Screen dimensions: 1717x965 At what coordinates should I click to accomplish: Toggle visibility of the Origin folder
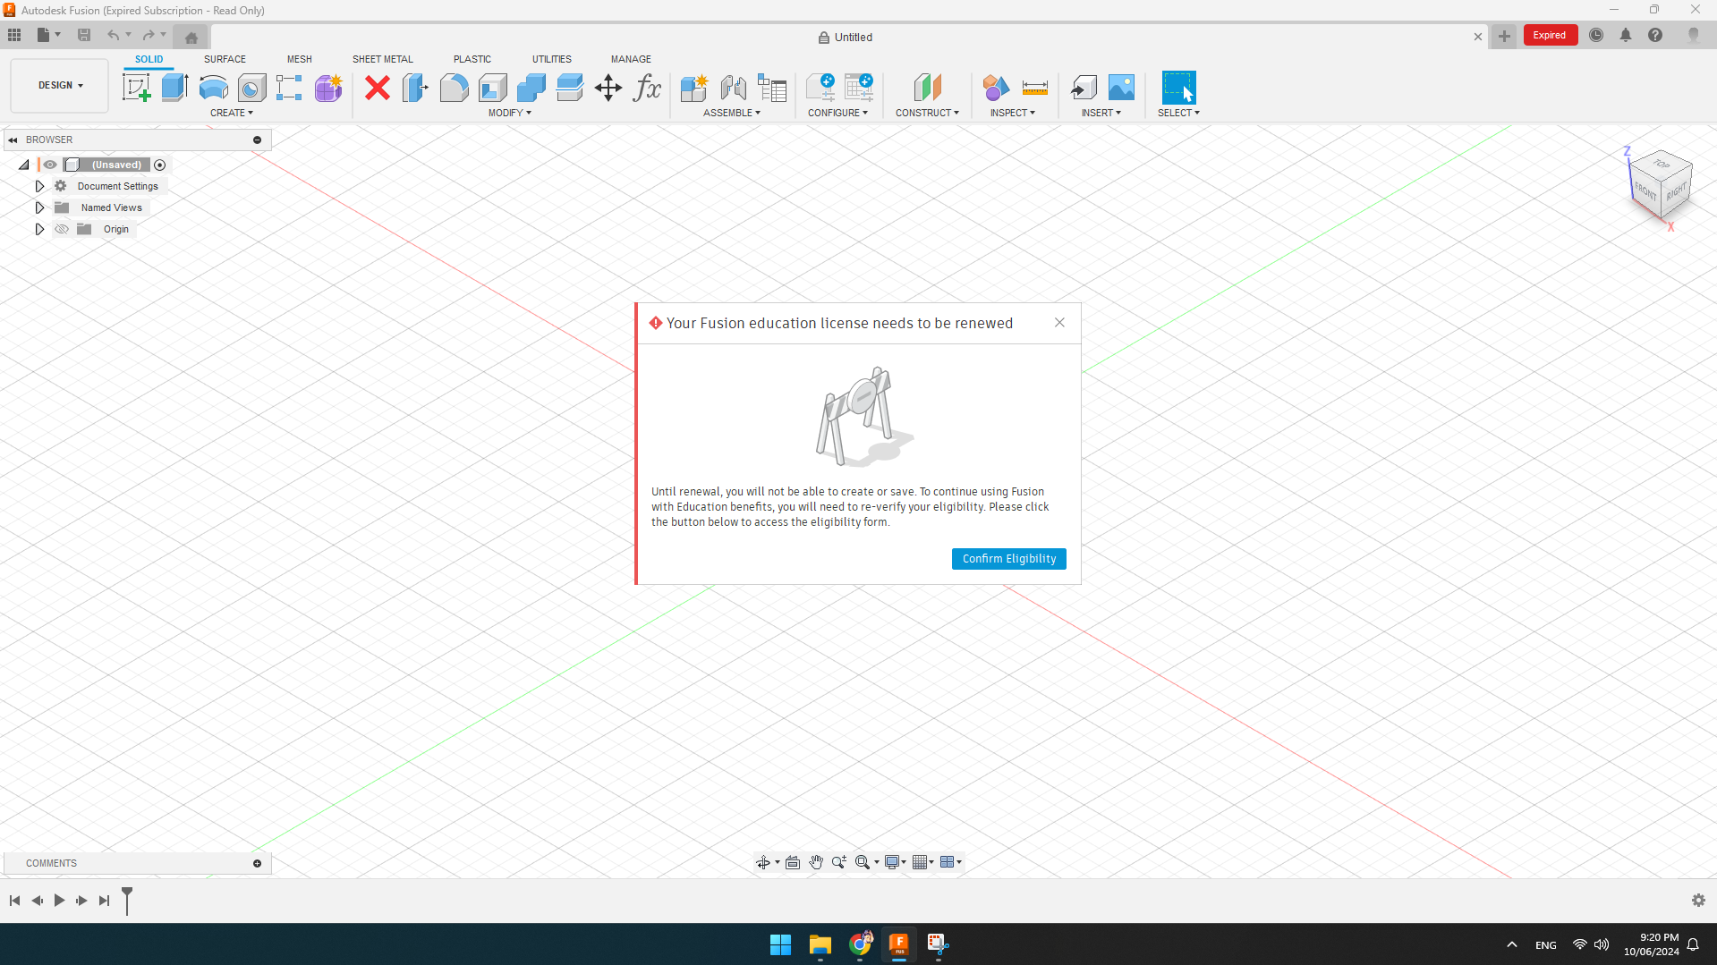coord(62,229)
